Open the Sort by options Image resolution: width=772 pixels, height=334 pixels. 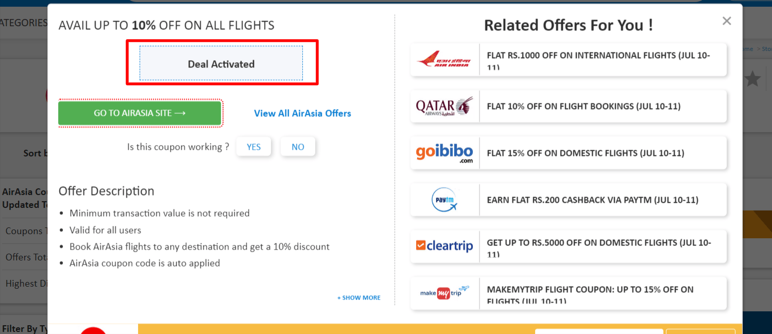36,153
